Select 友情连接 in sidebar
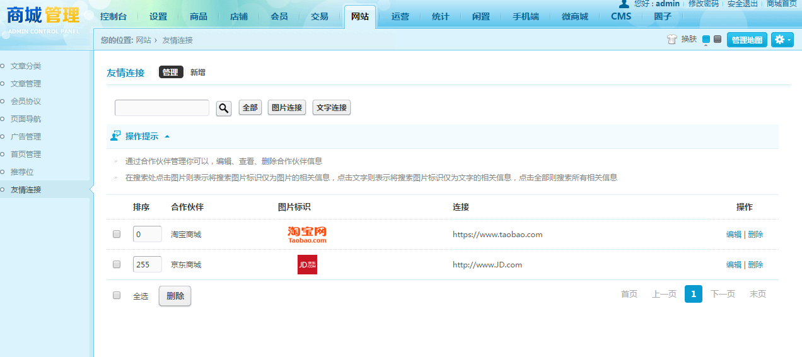This screenshot has width=802, height=357. (26, 189)
